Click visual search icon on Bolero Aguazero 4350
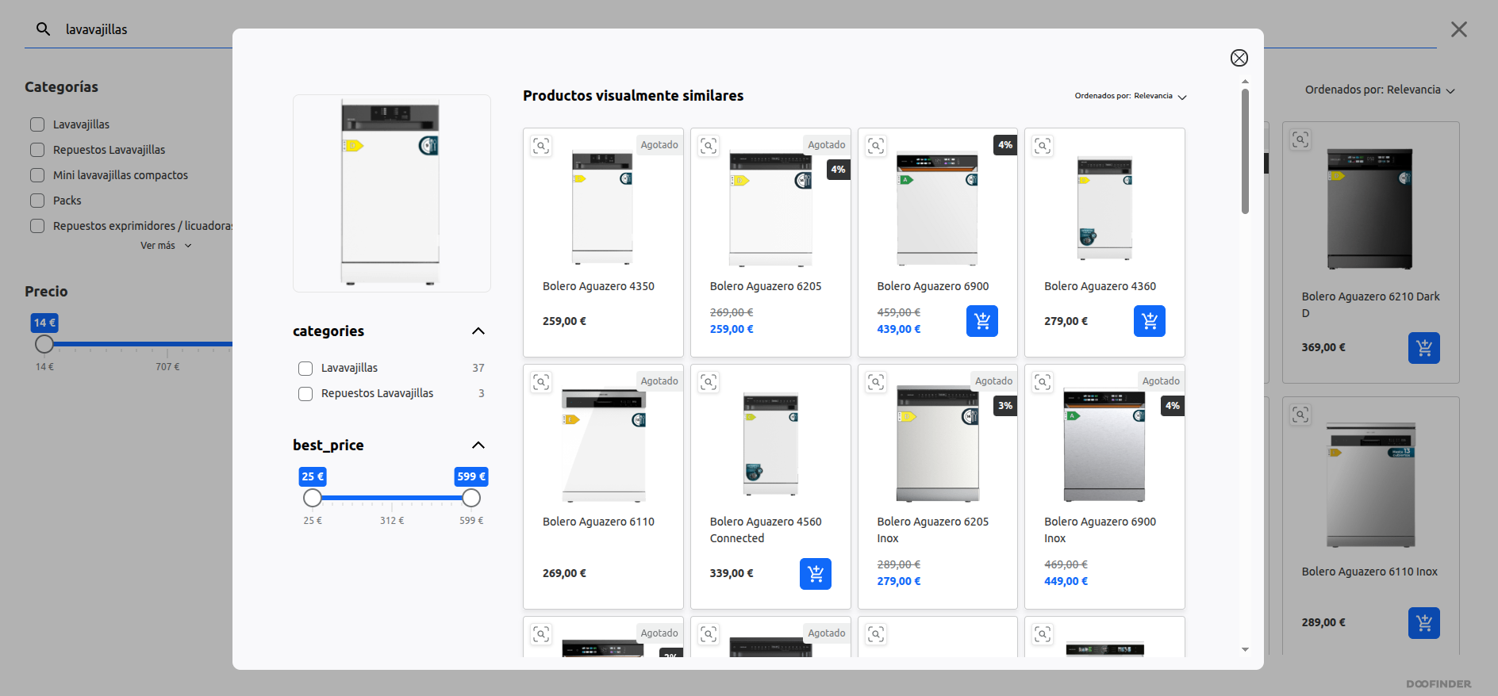1498x696 pixels. click(541, 146)
